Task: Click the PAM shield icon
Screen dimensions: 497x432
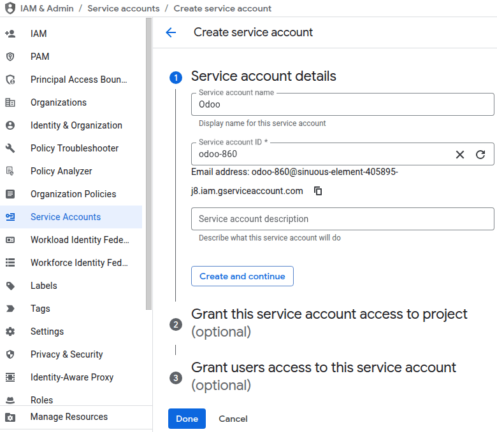Action: [x=10, y=57]
